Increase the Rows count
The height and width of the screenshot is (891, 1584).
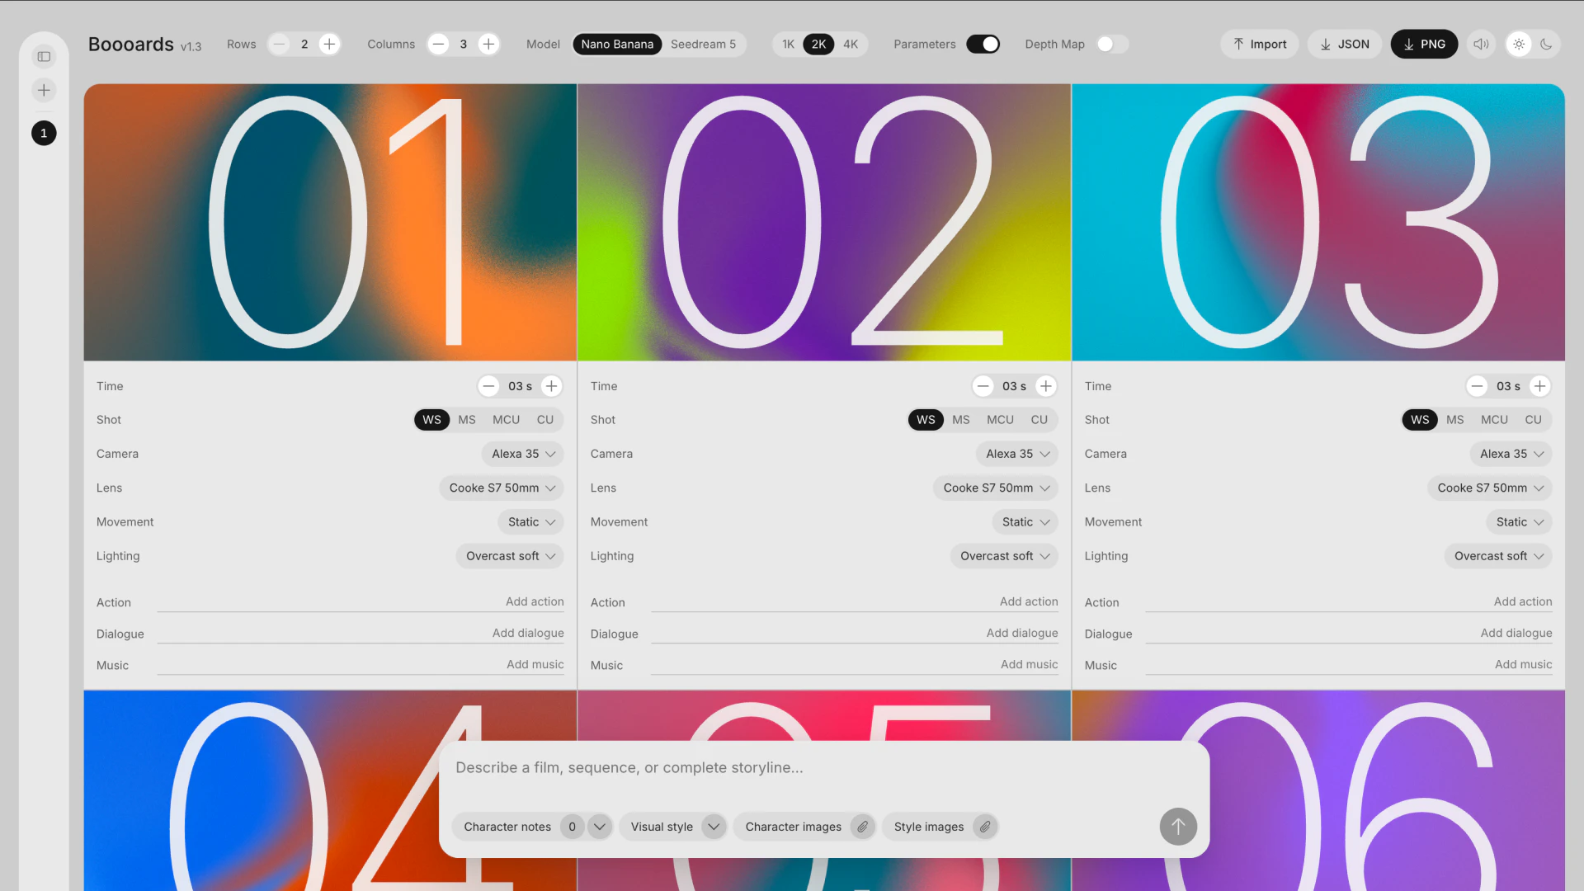click(329, 44)
